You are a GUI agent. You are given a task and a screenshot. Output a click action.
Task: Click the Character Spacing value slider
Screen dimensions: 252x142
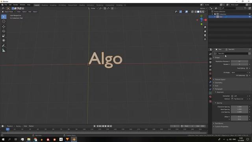(239, 107)
